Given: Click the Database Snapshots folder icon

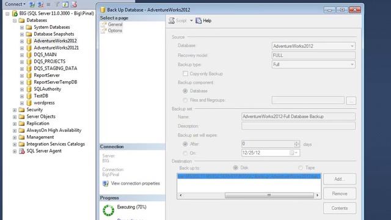Looking at the screenshot, I should pyautogui.click(x=29, y=34).
